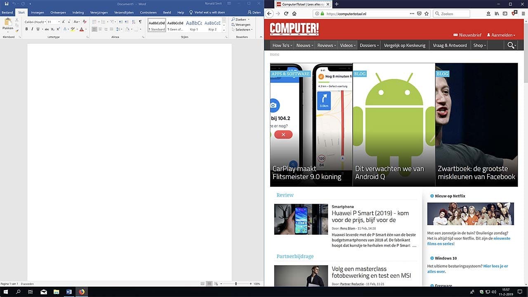Toggle superscript in Word ribbon
The height and width of the screenshot is (297, 528).
[58, 29]
